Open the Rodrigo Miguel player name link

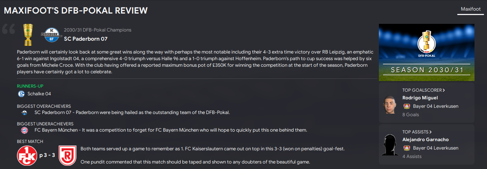click(x=420, y=98)
